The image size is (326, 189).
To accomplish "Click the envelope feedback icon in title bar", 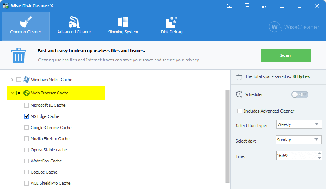I will point(230,6).
